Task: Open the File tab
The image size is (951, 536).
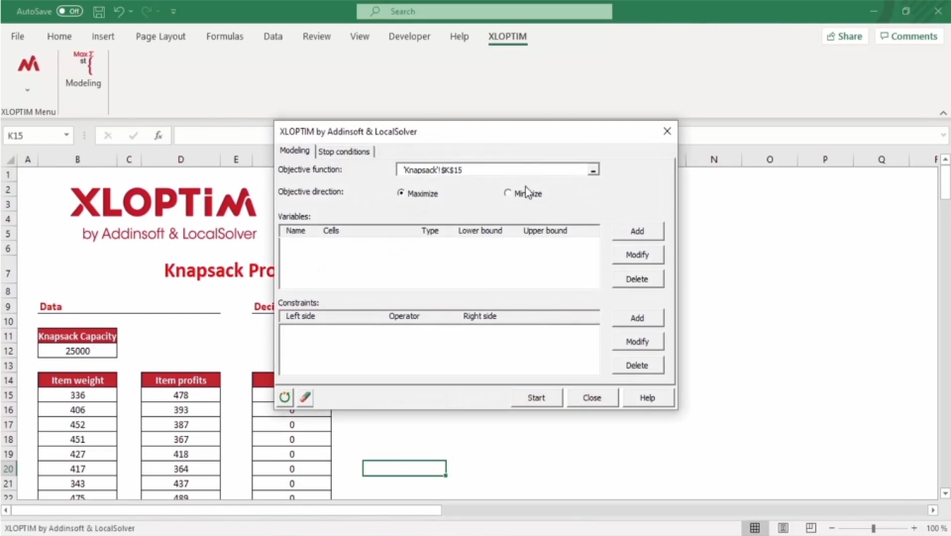Action: click(x=18, y=37)
